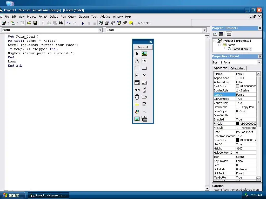
Task: Start the program with the blue Run arrow
Action: (x=83, y=23)
